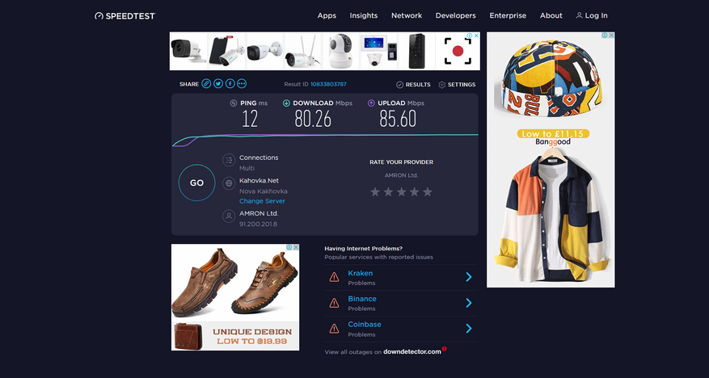Expand Coinbase problems chevron
The width and height of the screenshot is (709, 378).
469,328
